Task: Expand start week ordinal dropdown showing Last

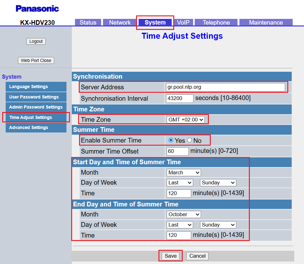Action: tap(180, 183)
